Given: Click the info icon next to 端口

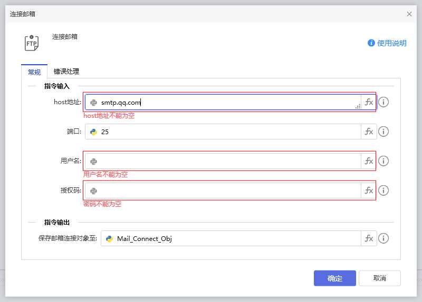Looking at the screenshot, I should pos(383,132).
